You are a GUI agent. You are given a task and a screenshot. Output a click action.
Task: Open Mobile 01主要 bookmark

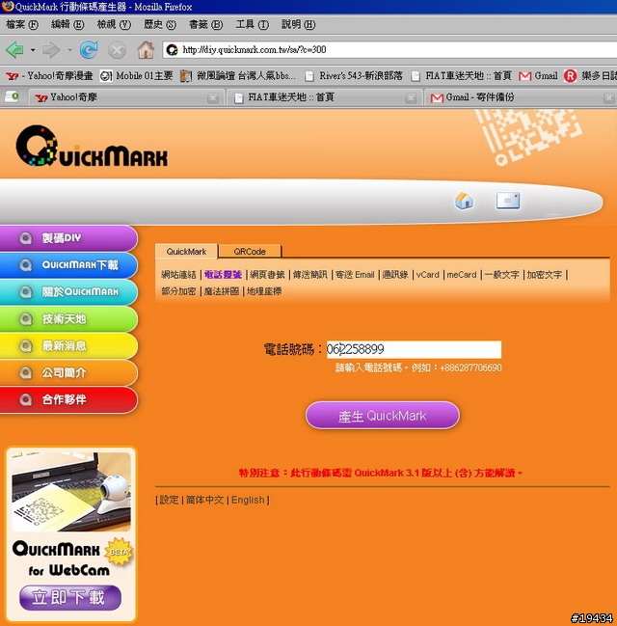point(137,76)
